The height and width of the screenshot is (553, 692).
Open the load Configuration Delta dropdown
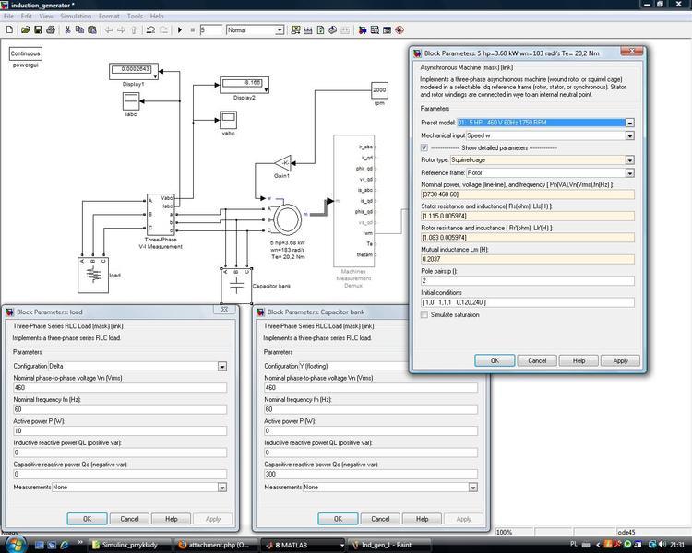click(x=222, y=366)
